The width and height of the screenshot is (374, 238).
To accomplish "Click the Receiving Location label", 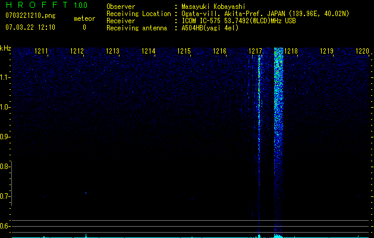I will tap(139, 14).
